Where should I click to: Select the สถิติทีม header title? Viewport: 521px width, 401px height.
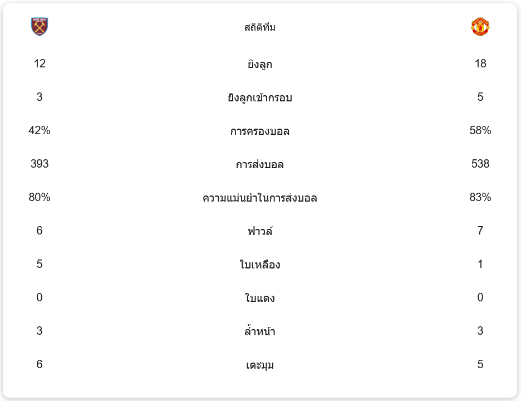(x=260, y=27)
